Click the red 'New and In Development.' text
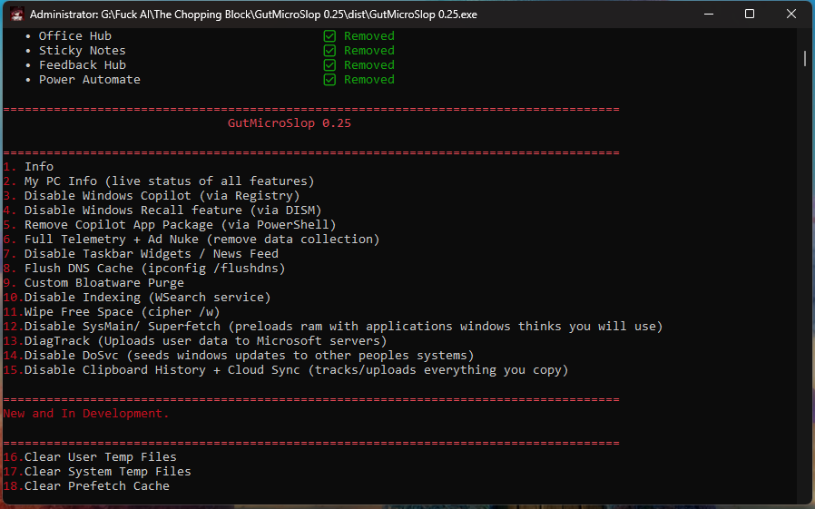The width and height of the screenshot is (815, 509). tap(86, 414)
